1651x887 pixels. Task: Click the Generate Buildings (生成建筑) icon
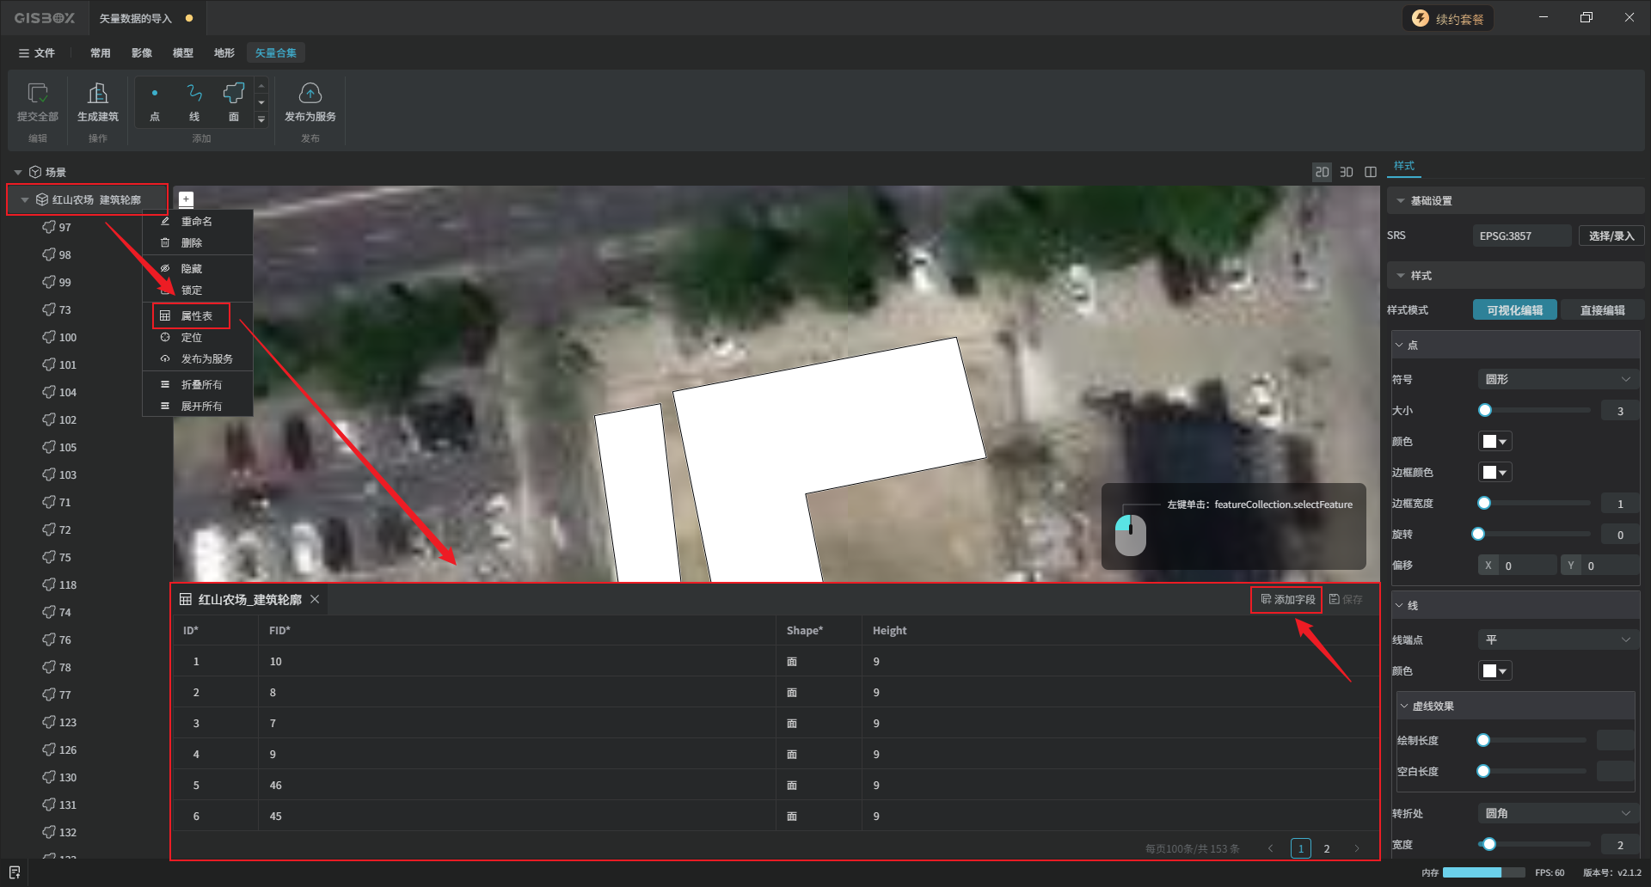[x=98, y=101]
